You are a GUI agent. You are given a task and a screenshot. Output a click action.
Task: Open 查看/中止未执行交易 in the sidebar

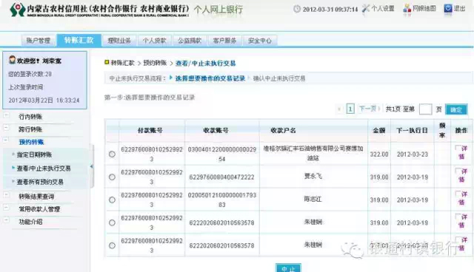pyautogui.click(x=44, y=169)
